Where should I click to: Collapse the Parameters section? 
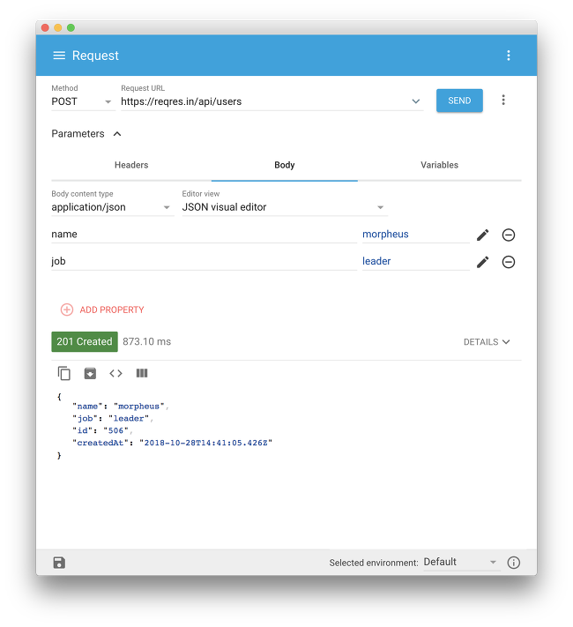(116, 133)
